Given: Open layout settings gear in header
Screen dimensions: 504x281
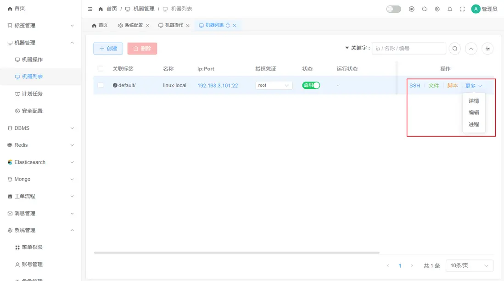Looking at the screenshot, I should click(x=437, y=9).
